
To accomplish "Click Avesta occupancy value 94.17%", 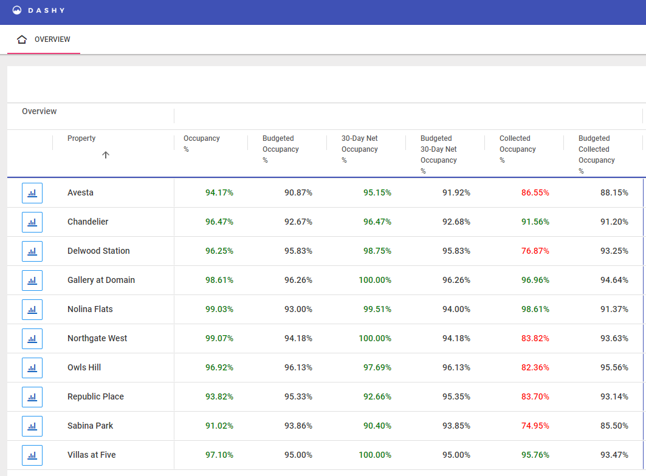I will (219, 192).
